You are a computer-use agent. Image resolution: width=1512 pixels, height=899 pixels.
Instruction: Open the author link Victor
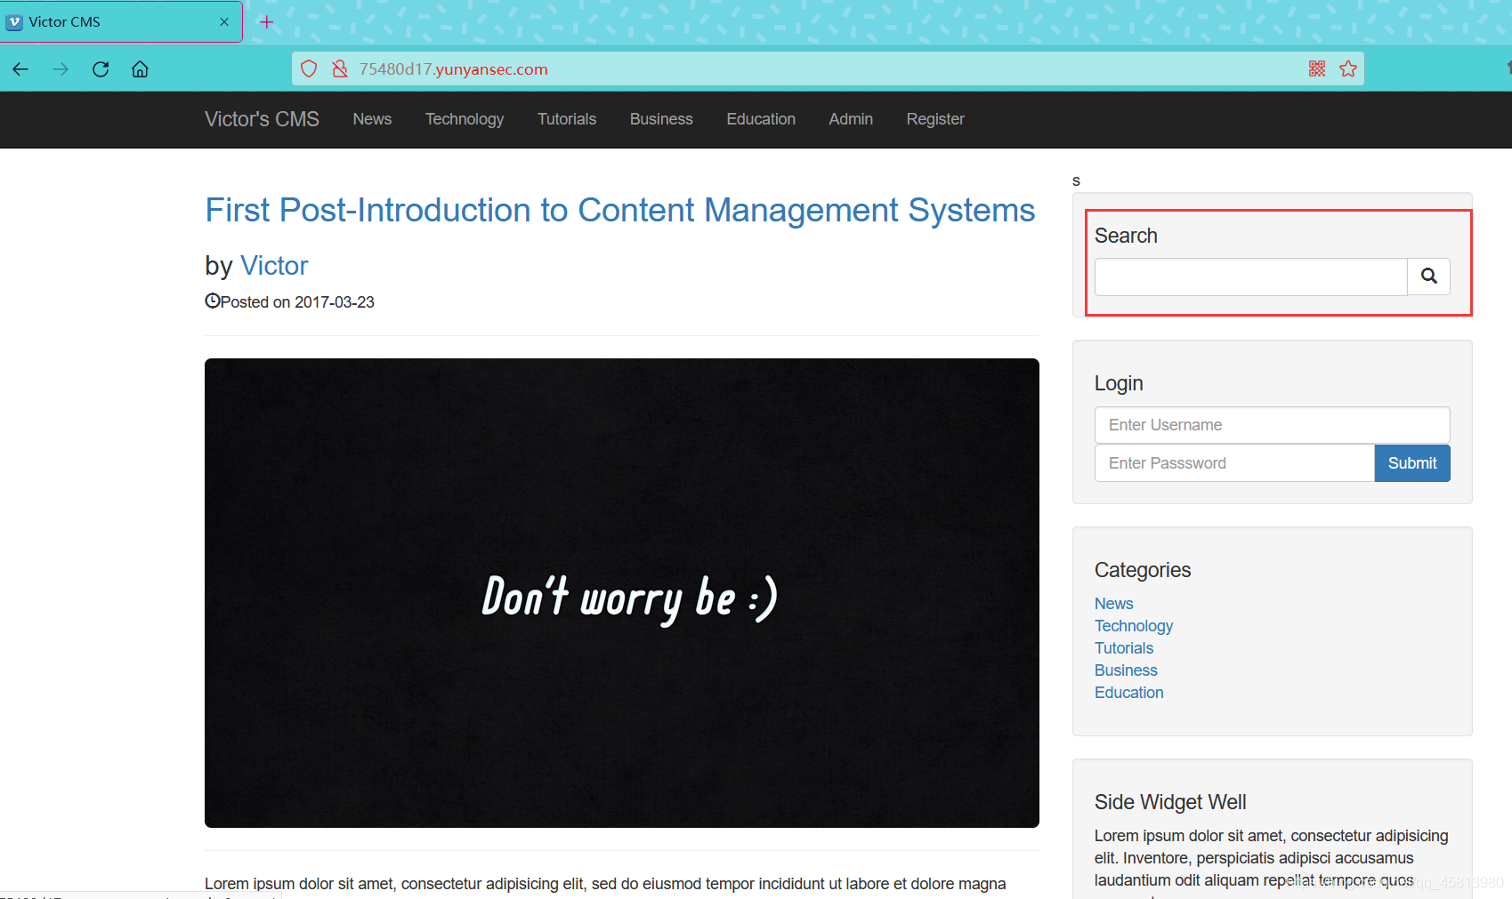point(273,265)
